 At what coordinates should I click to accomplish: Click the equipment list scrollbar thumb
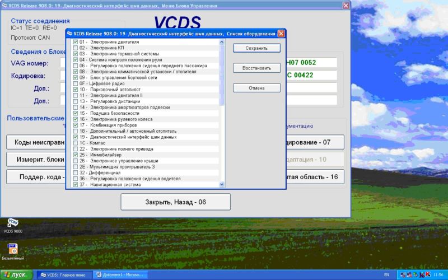pos(222,75)
